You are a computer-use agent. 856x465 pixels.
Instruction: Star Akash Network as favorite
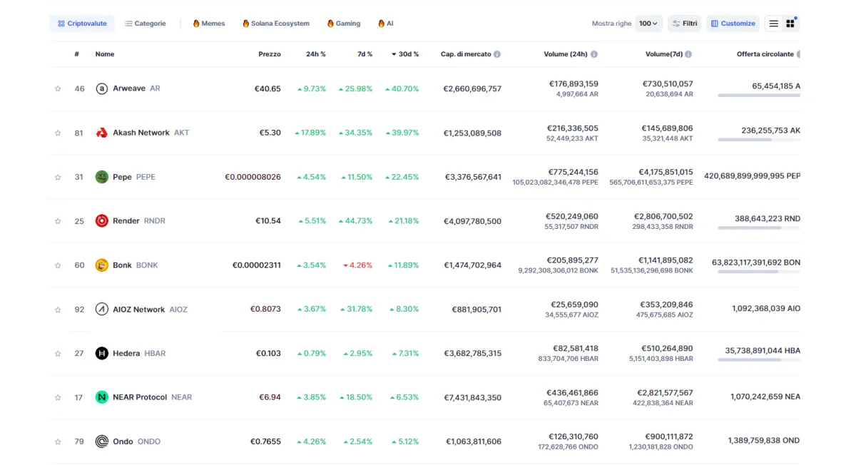58,133
